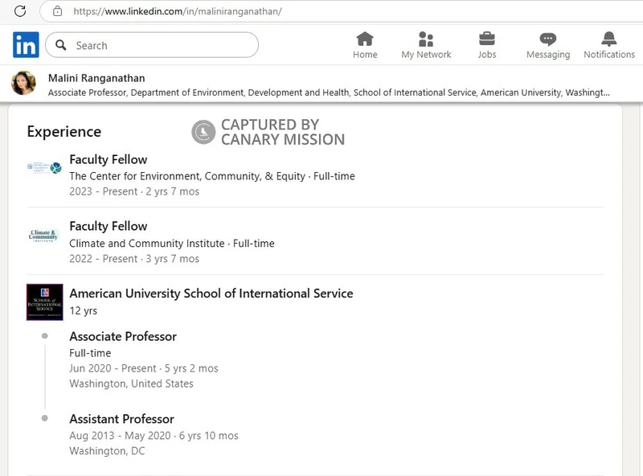Open Jobs in the navigation

487,45
